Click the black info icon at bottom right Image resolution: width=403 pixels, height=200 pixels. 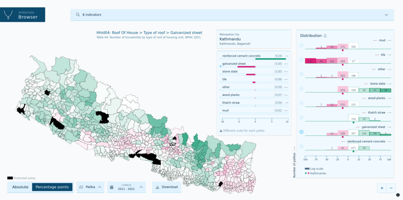click(397, 195)
